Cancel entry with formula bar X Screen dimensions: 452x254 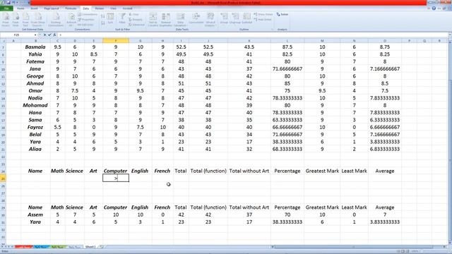tap(44, 35)
